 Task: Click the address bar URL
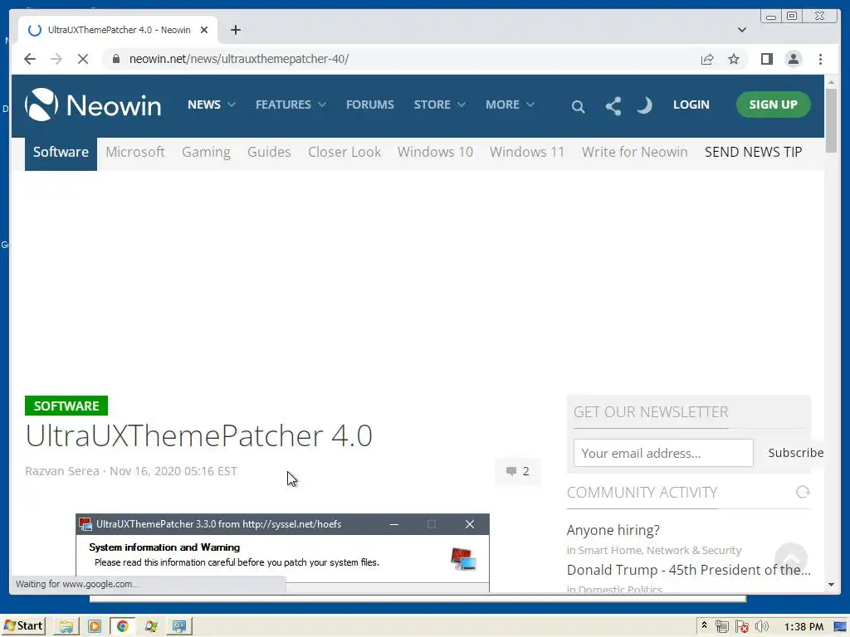pos(238,59)
